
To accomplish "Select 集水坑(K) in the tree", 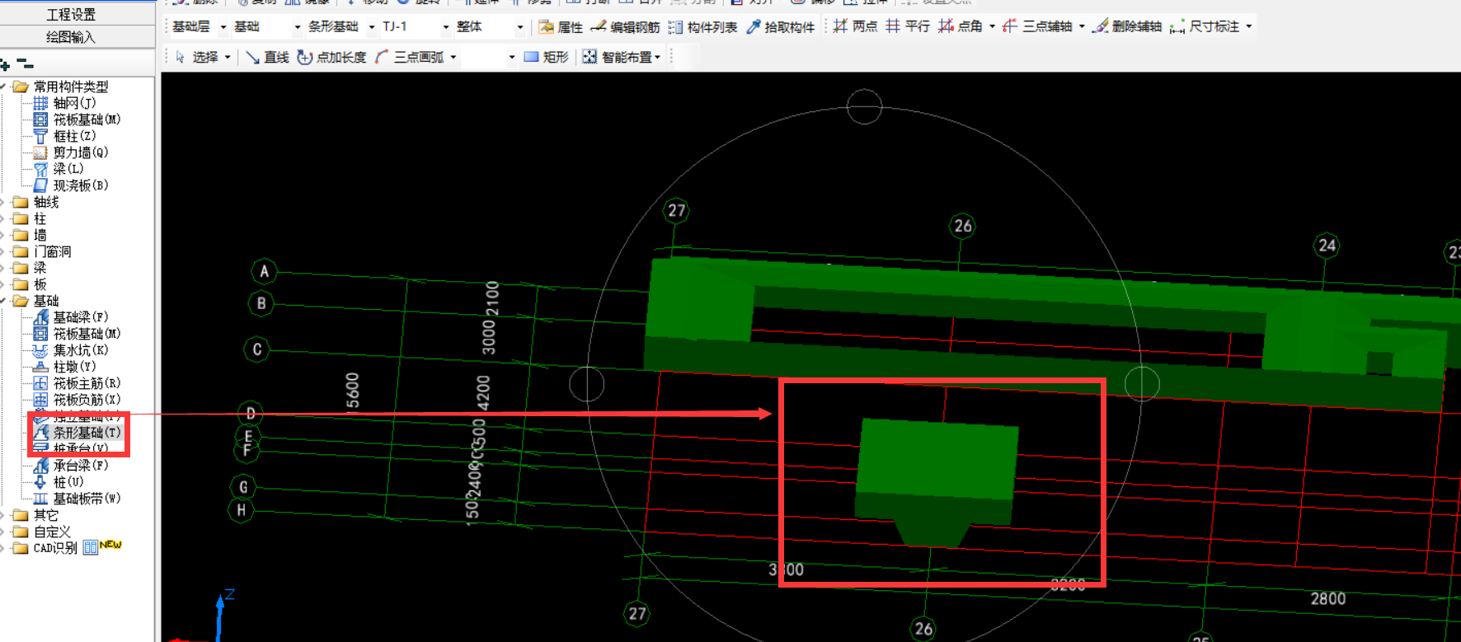I will (x=71, y=350).
